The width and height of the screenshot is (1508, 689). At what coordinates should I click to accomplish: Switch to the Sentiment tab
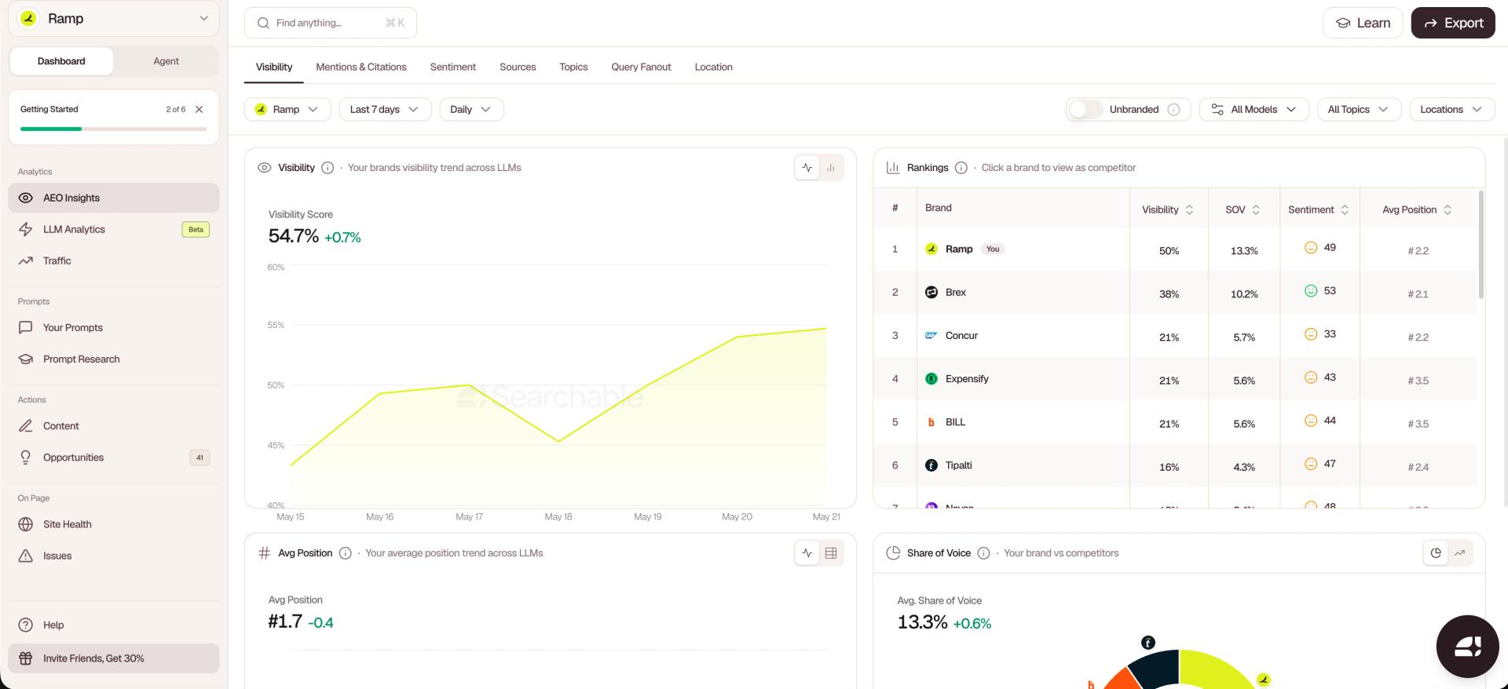point(453,67)
